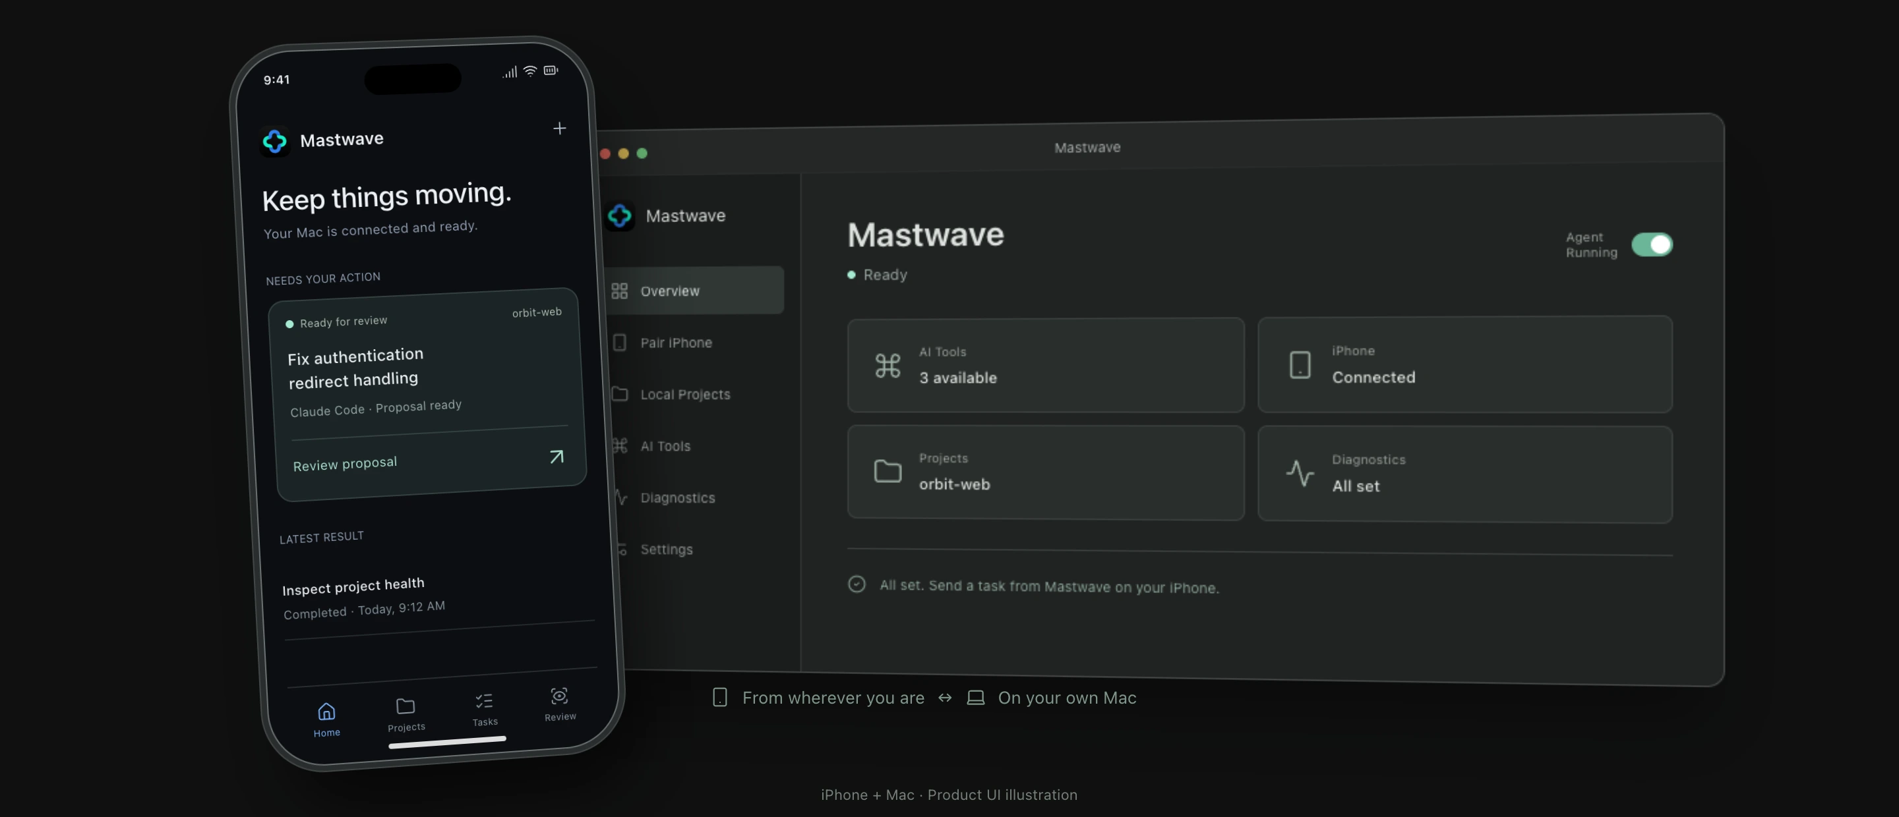Click the iPhone device icon in Connected card
Screen dimensions: 1899x817
pyautogui.click(x=1300, y=364)
